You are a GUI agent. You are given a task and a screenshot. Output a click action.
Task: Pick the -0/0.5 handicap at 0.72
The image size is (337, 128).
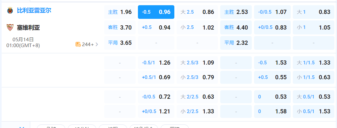[156, 97]
